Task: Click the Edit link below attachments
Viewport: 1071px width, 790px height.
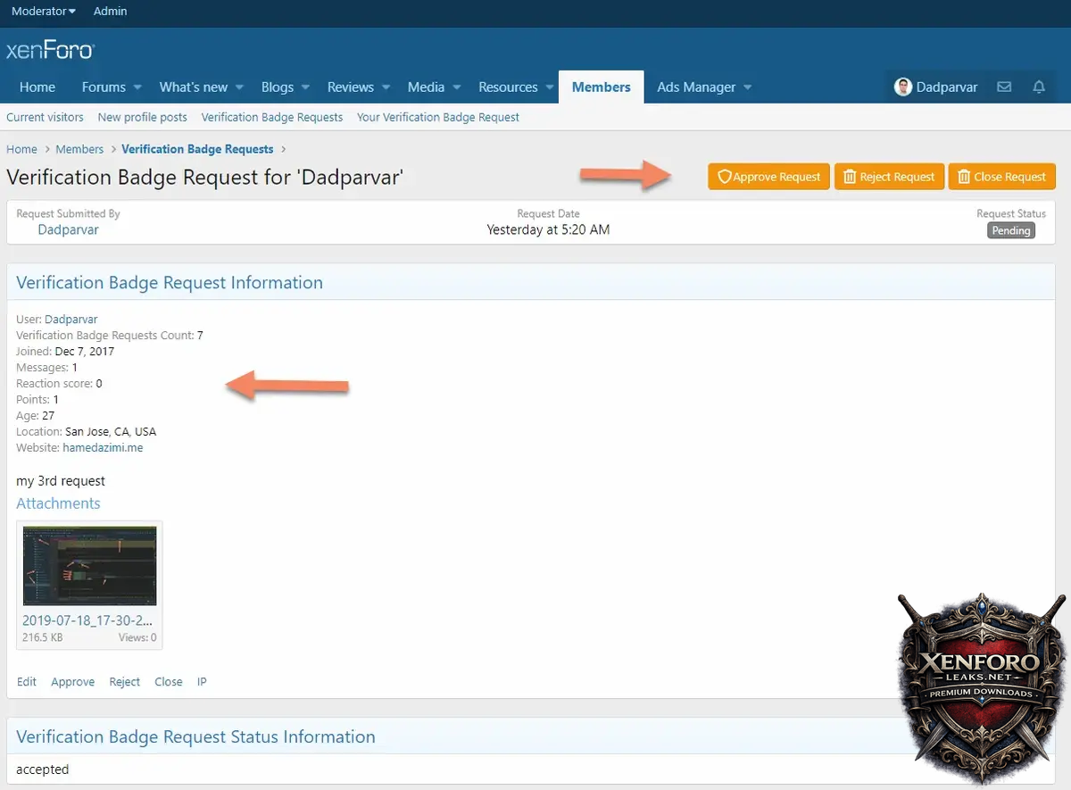Action: (27, 682)
